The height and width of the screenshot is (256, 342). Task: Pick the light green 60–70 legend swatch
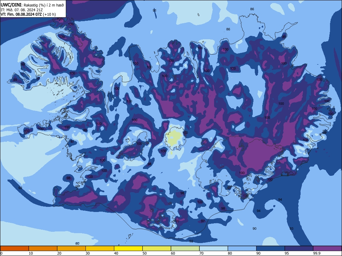click(185, 248)
